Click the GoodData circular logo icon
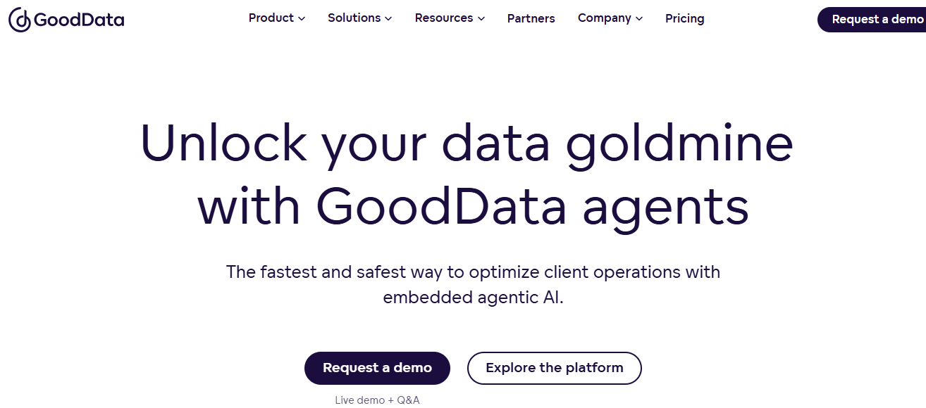This screenshot has height=408, width=926. (x=18, y=20)
